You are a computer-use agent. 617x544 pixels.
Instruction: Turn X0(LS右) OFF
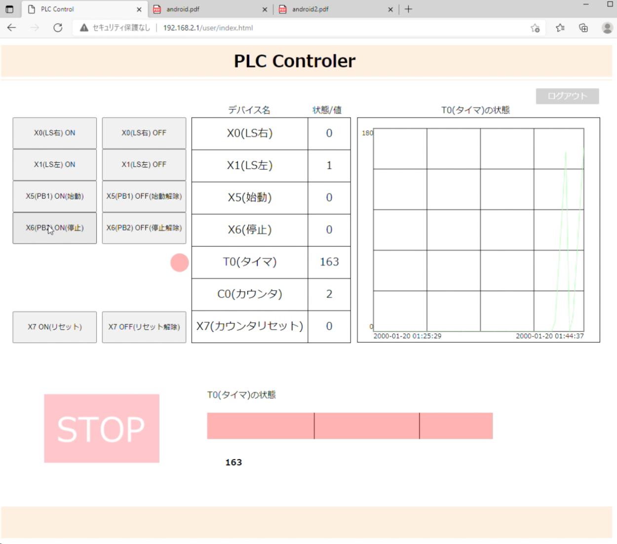[x=144, y=133]
